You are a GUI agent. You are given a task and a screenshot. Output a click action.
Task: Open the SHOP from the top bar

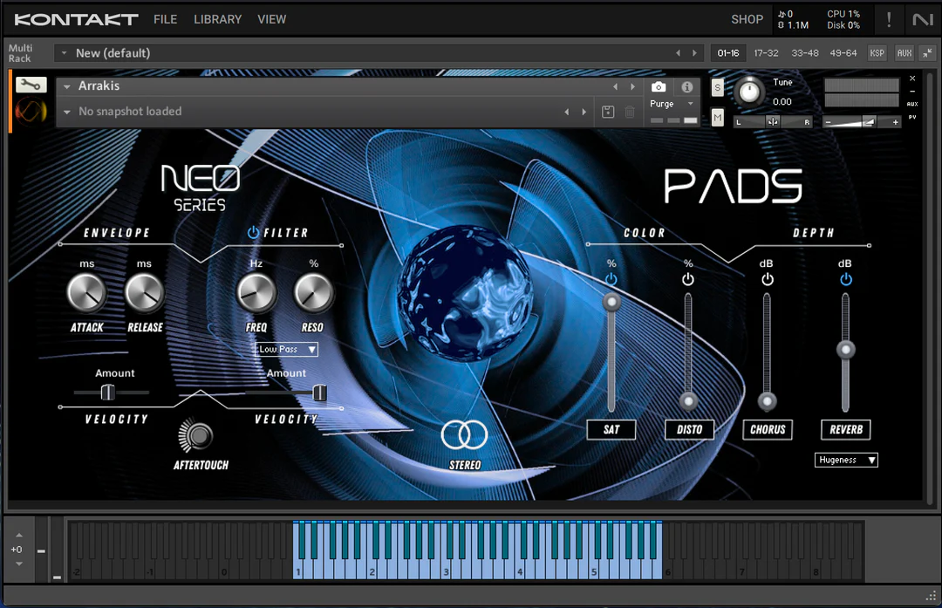[747, 18]
